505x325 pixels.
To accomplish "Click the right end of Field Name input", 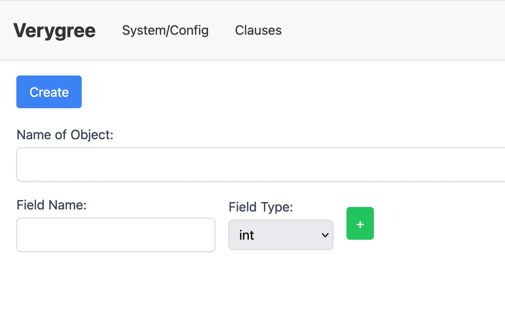I will (208, 235).
